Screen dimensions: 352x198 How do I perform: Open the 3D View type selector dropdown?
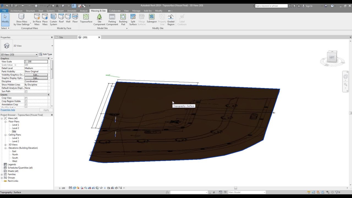36,54
